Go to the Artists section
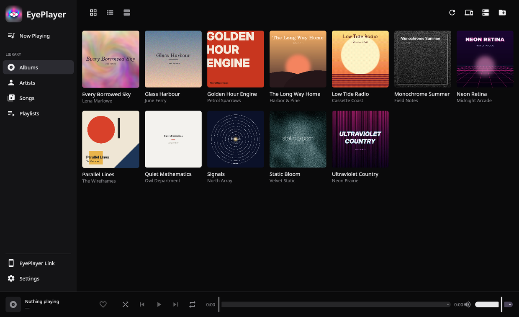Viewport: 519px width, 317px height. (38, 83)
